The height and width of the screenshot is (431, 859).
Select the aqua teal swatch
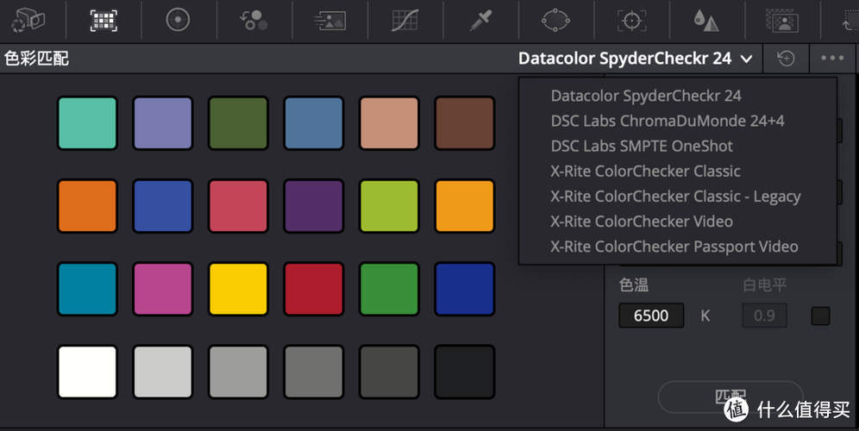pyautogui.click(x=87, y=123)
